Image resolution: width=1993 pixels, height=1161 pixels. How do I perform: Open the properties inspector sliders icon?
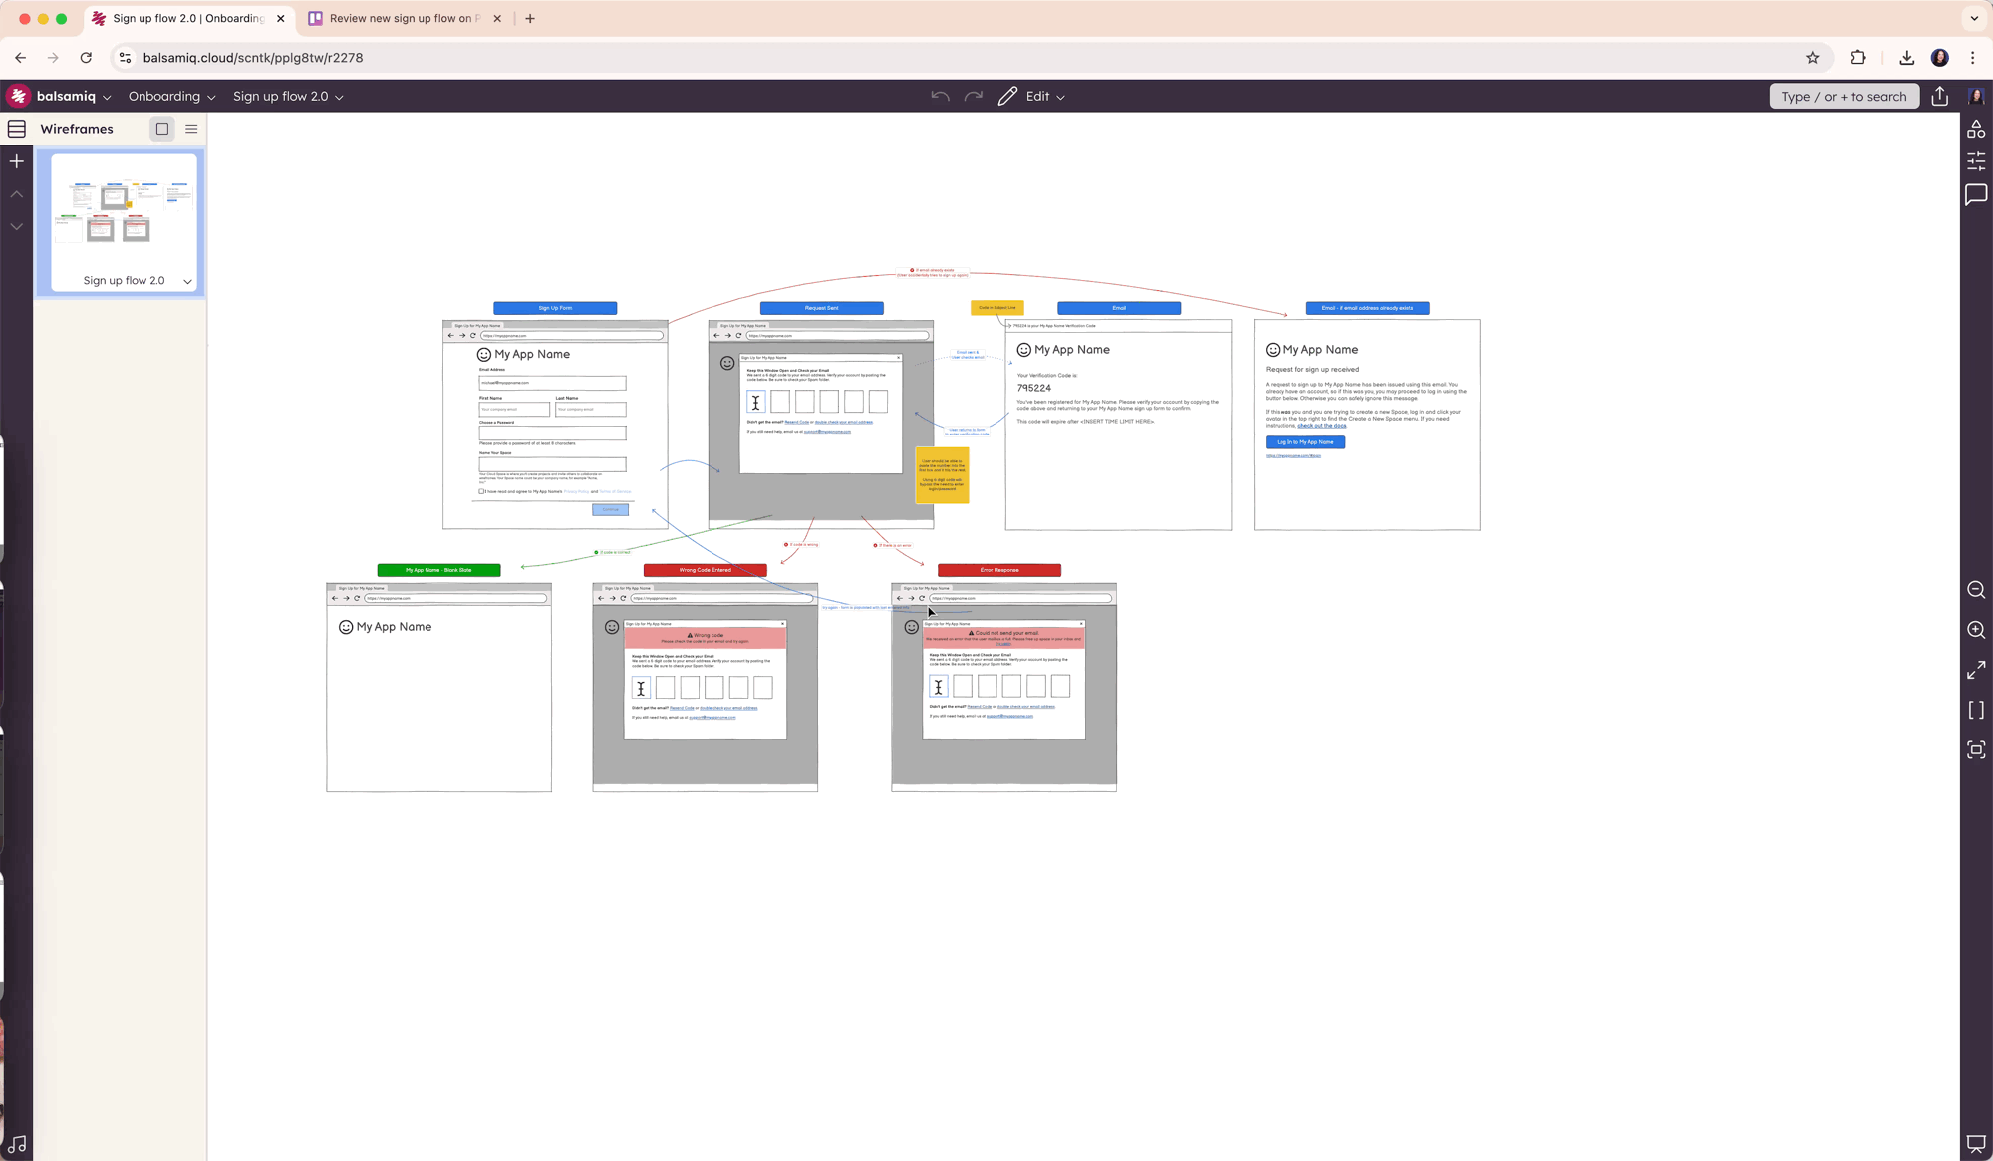pos(1976,160)
